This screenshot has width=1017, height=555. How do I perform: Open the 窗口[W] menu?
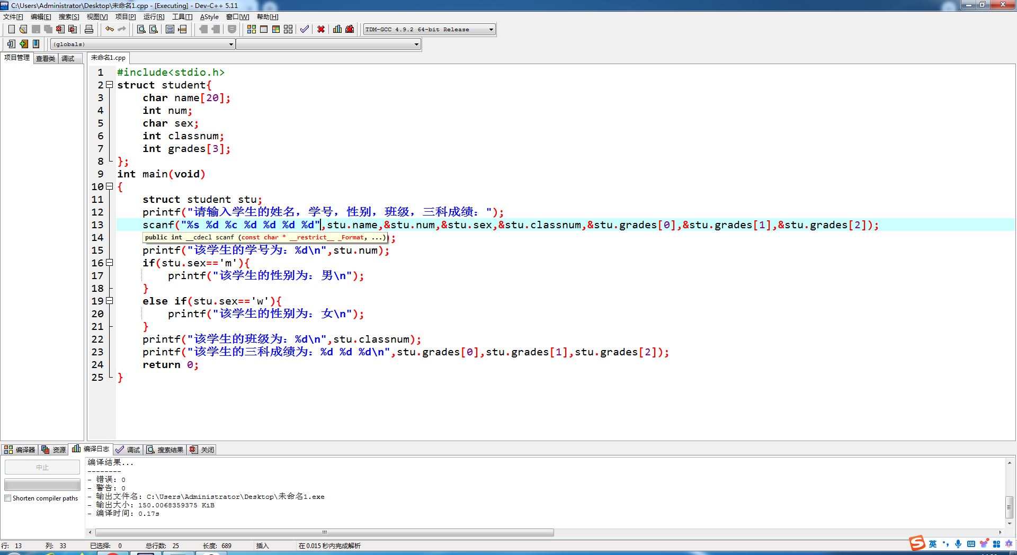pos(237,17)
